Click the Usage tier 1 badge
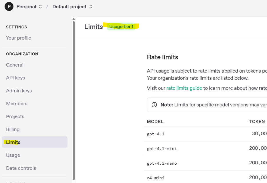 [x=121, y=27]
